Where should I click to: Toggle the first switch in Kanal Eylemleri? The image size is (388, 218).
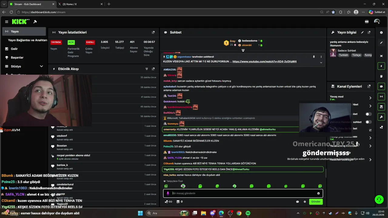point(368,114)
